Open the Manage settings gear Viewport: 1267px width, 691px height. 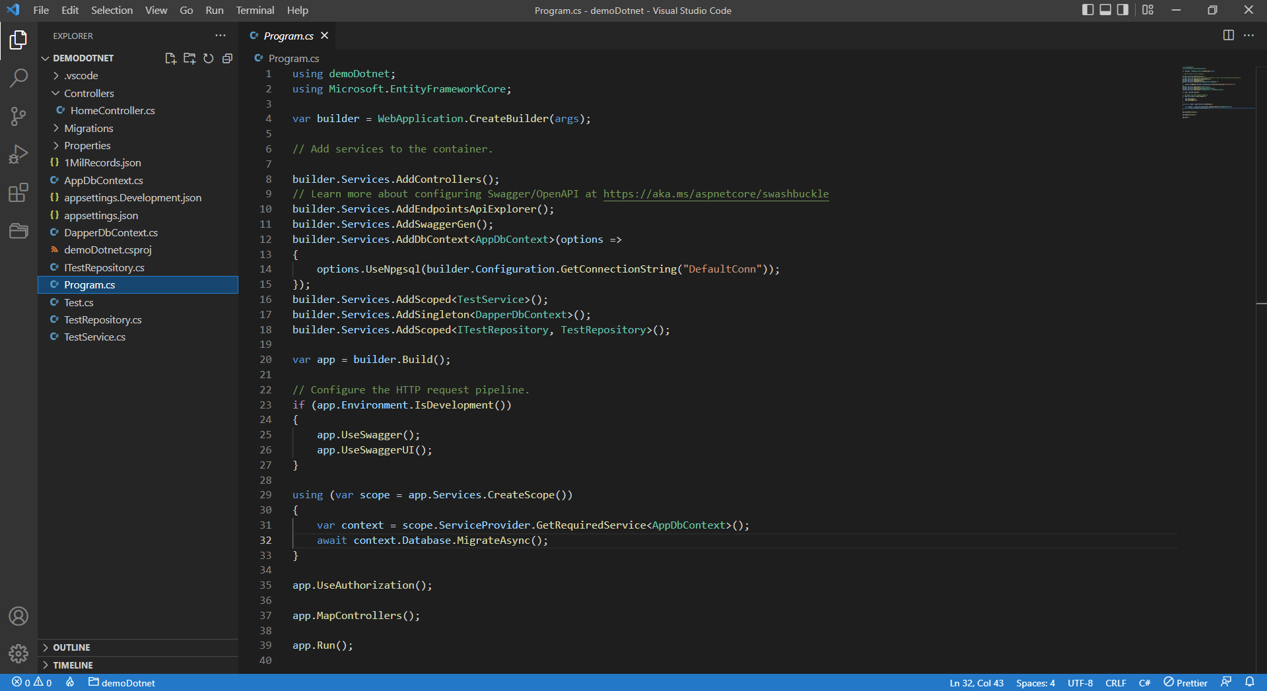click(18, 654)
